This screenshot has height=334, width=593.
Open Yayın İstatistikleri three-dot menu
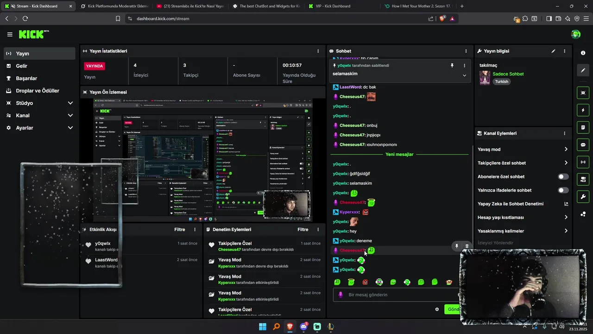318,51
